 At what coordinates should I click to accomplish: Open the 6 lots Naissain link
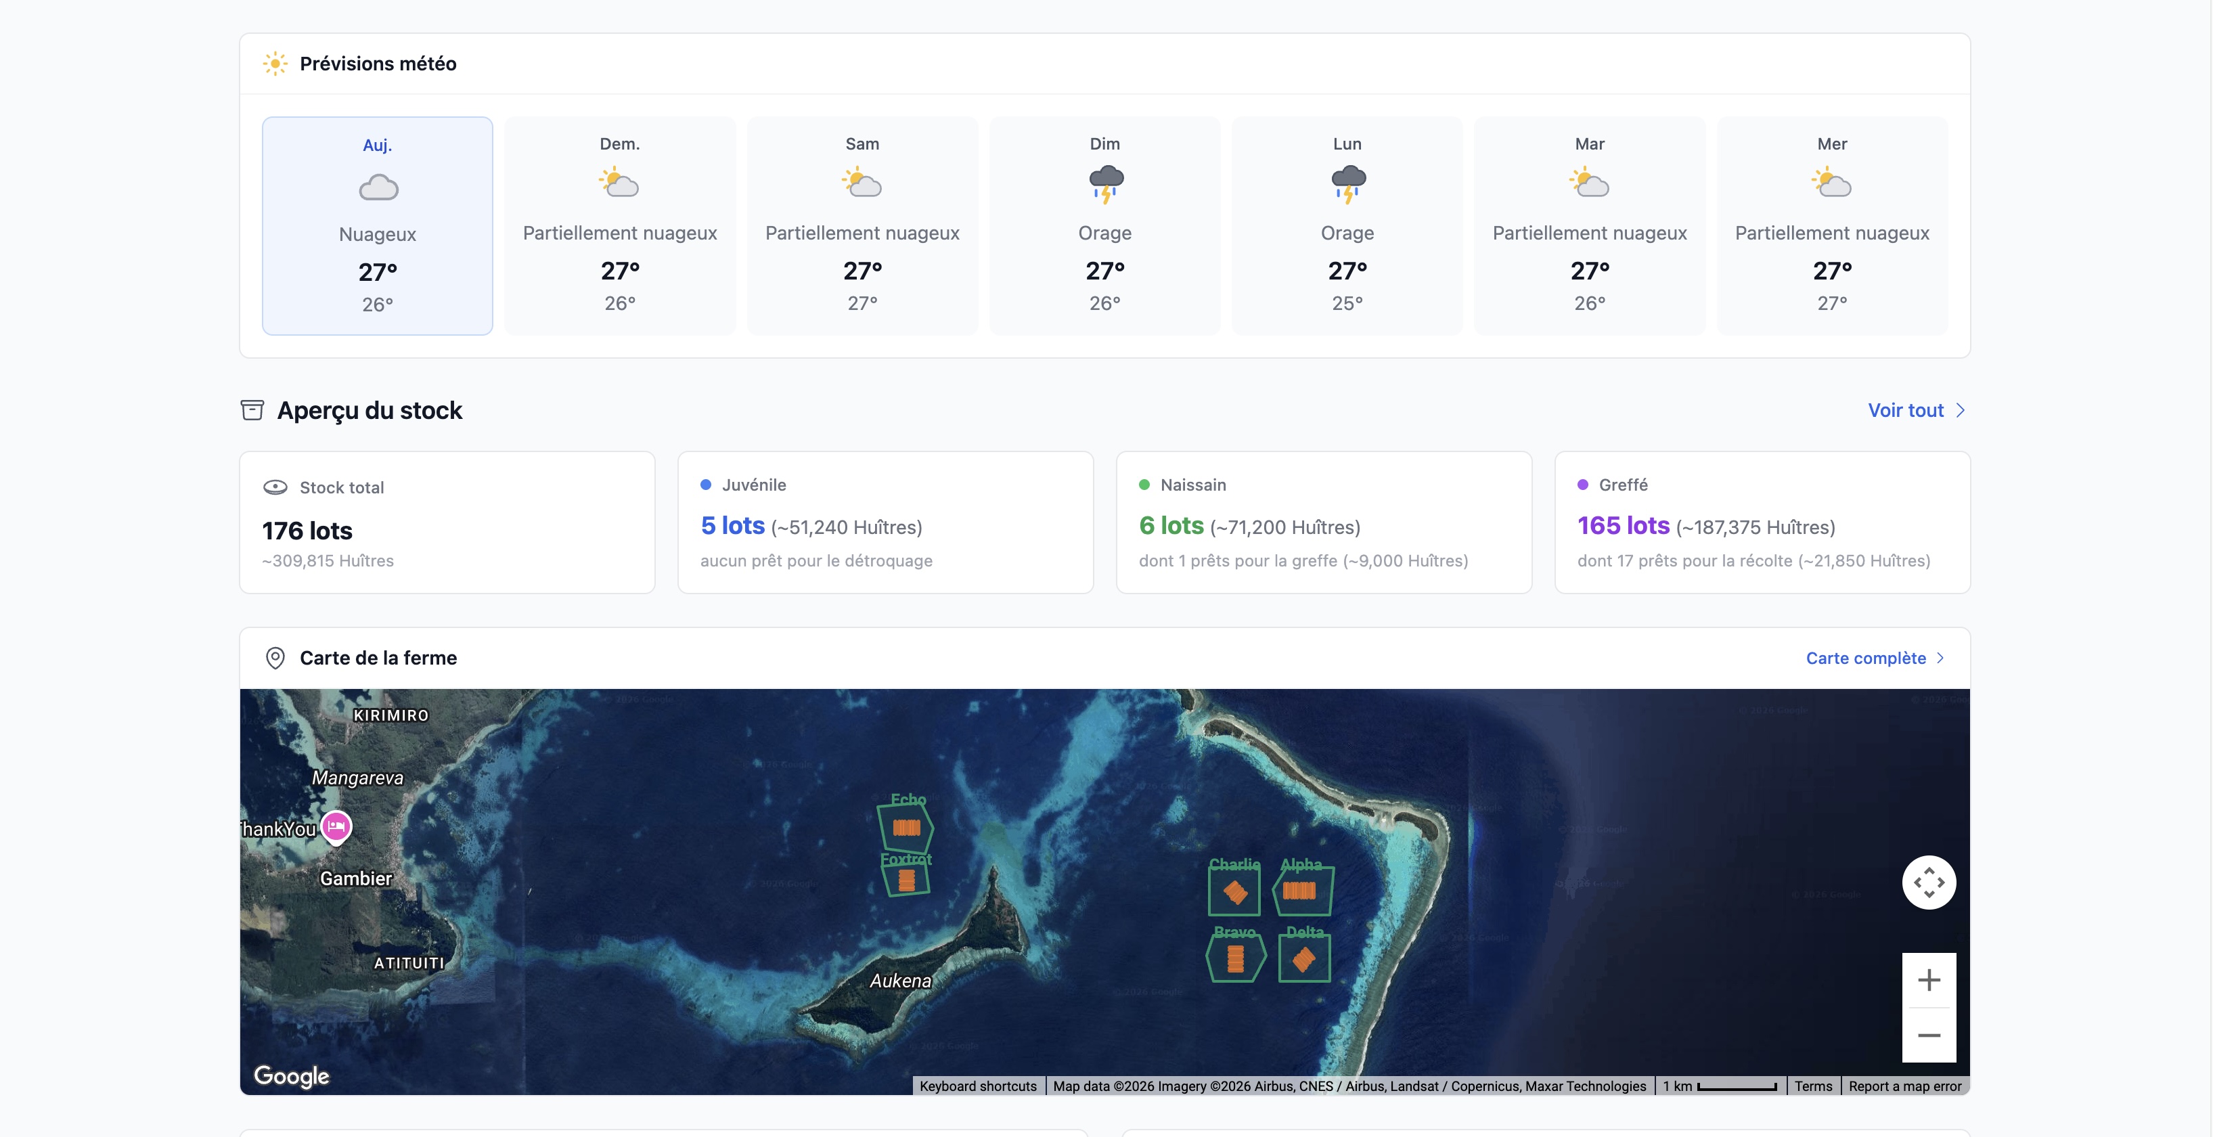1171,525
